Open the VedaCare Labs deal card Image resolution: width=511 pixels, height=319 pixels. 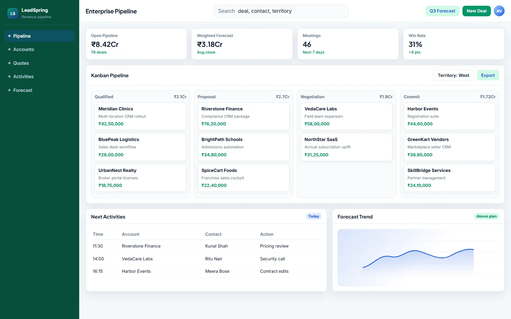point(347,116)
